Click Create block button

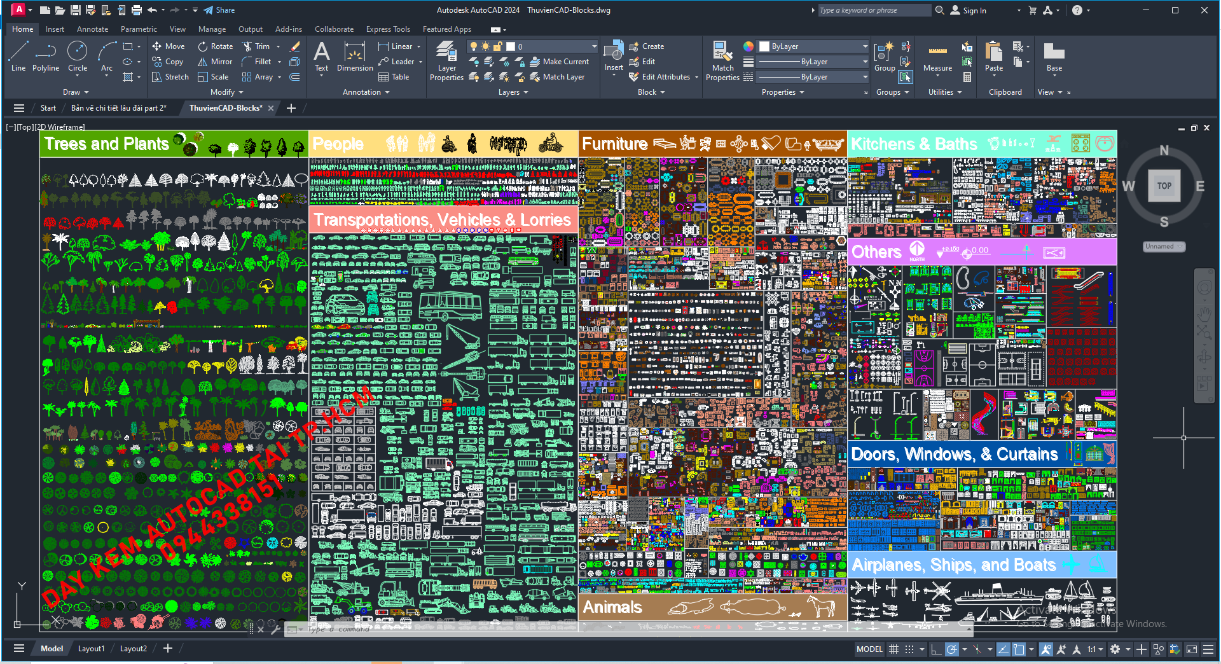pos(647,46)
